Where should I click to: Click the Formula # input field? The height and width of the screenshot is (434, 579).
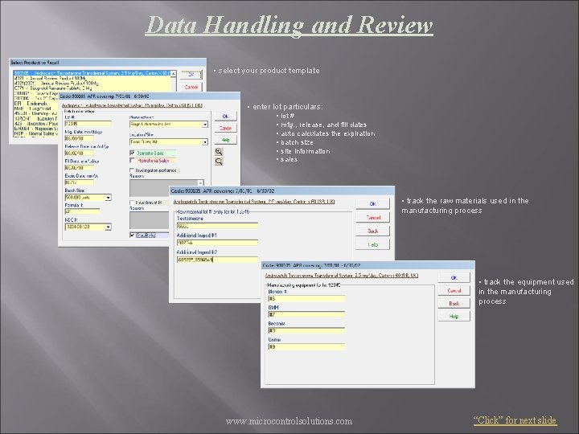click(82, 212)
